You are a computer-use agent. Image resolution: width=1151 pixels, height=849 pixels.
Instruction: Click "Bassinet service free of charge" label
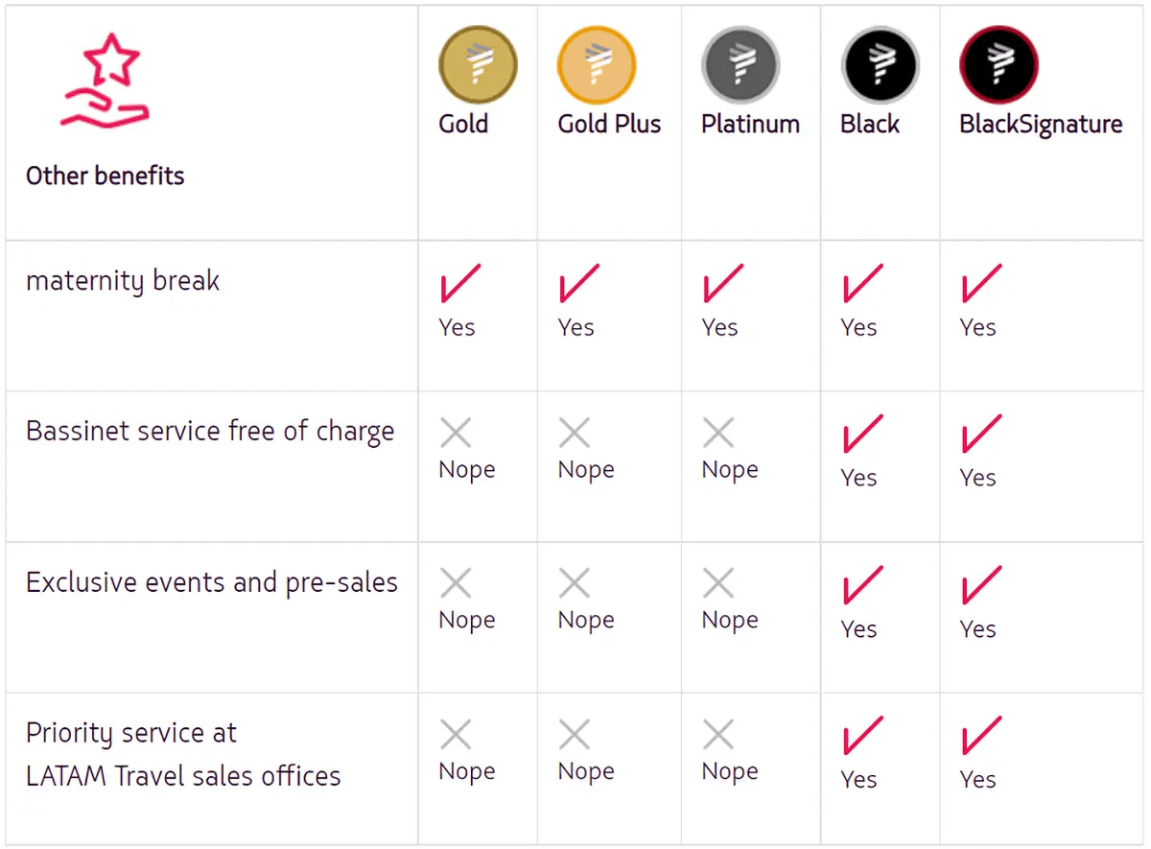pos(210,432)
